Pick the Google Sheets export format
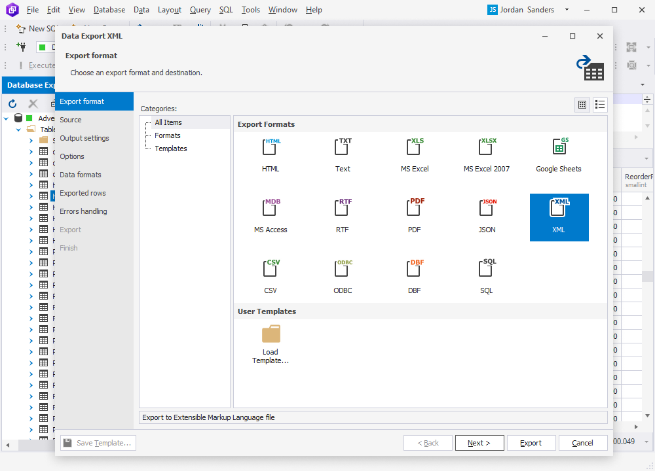The width and height of the screenshot is (655, 471). 558,155
